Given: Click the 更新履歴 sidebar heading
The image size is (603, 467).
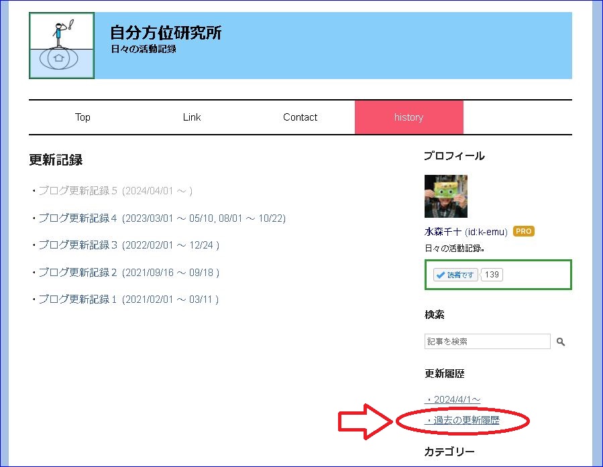Looking at the screenshot, I should (x=445, y=373).
